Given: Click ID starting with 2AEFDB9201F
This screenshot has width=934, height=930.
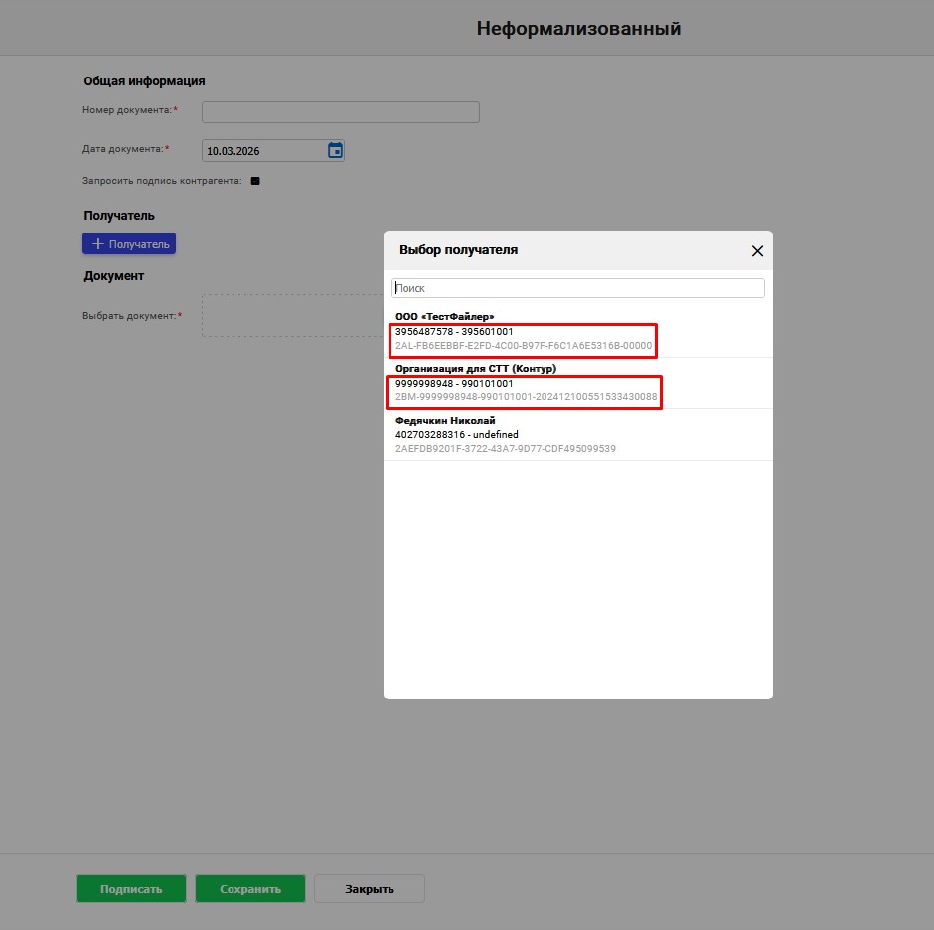Looking at the screenshot, I should coord(506,449).
